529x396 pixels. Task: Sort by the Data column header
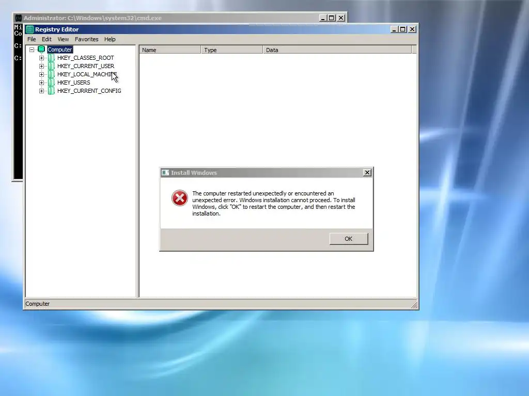click(337, 50)
